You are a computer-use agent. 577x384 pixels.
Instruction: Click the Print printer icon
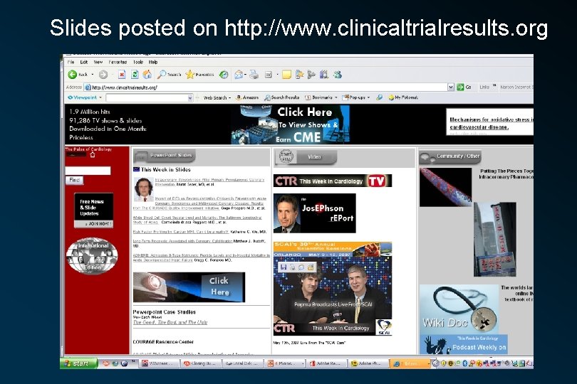pyautogui.click(x=254, y=75)
